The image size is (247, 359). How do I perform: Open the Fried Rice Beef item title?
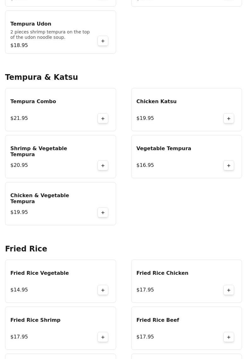point(158,320)
